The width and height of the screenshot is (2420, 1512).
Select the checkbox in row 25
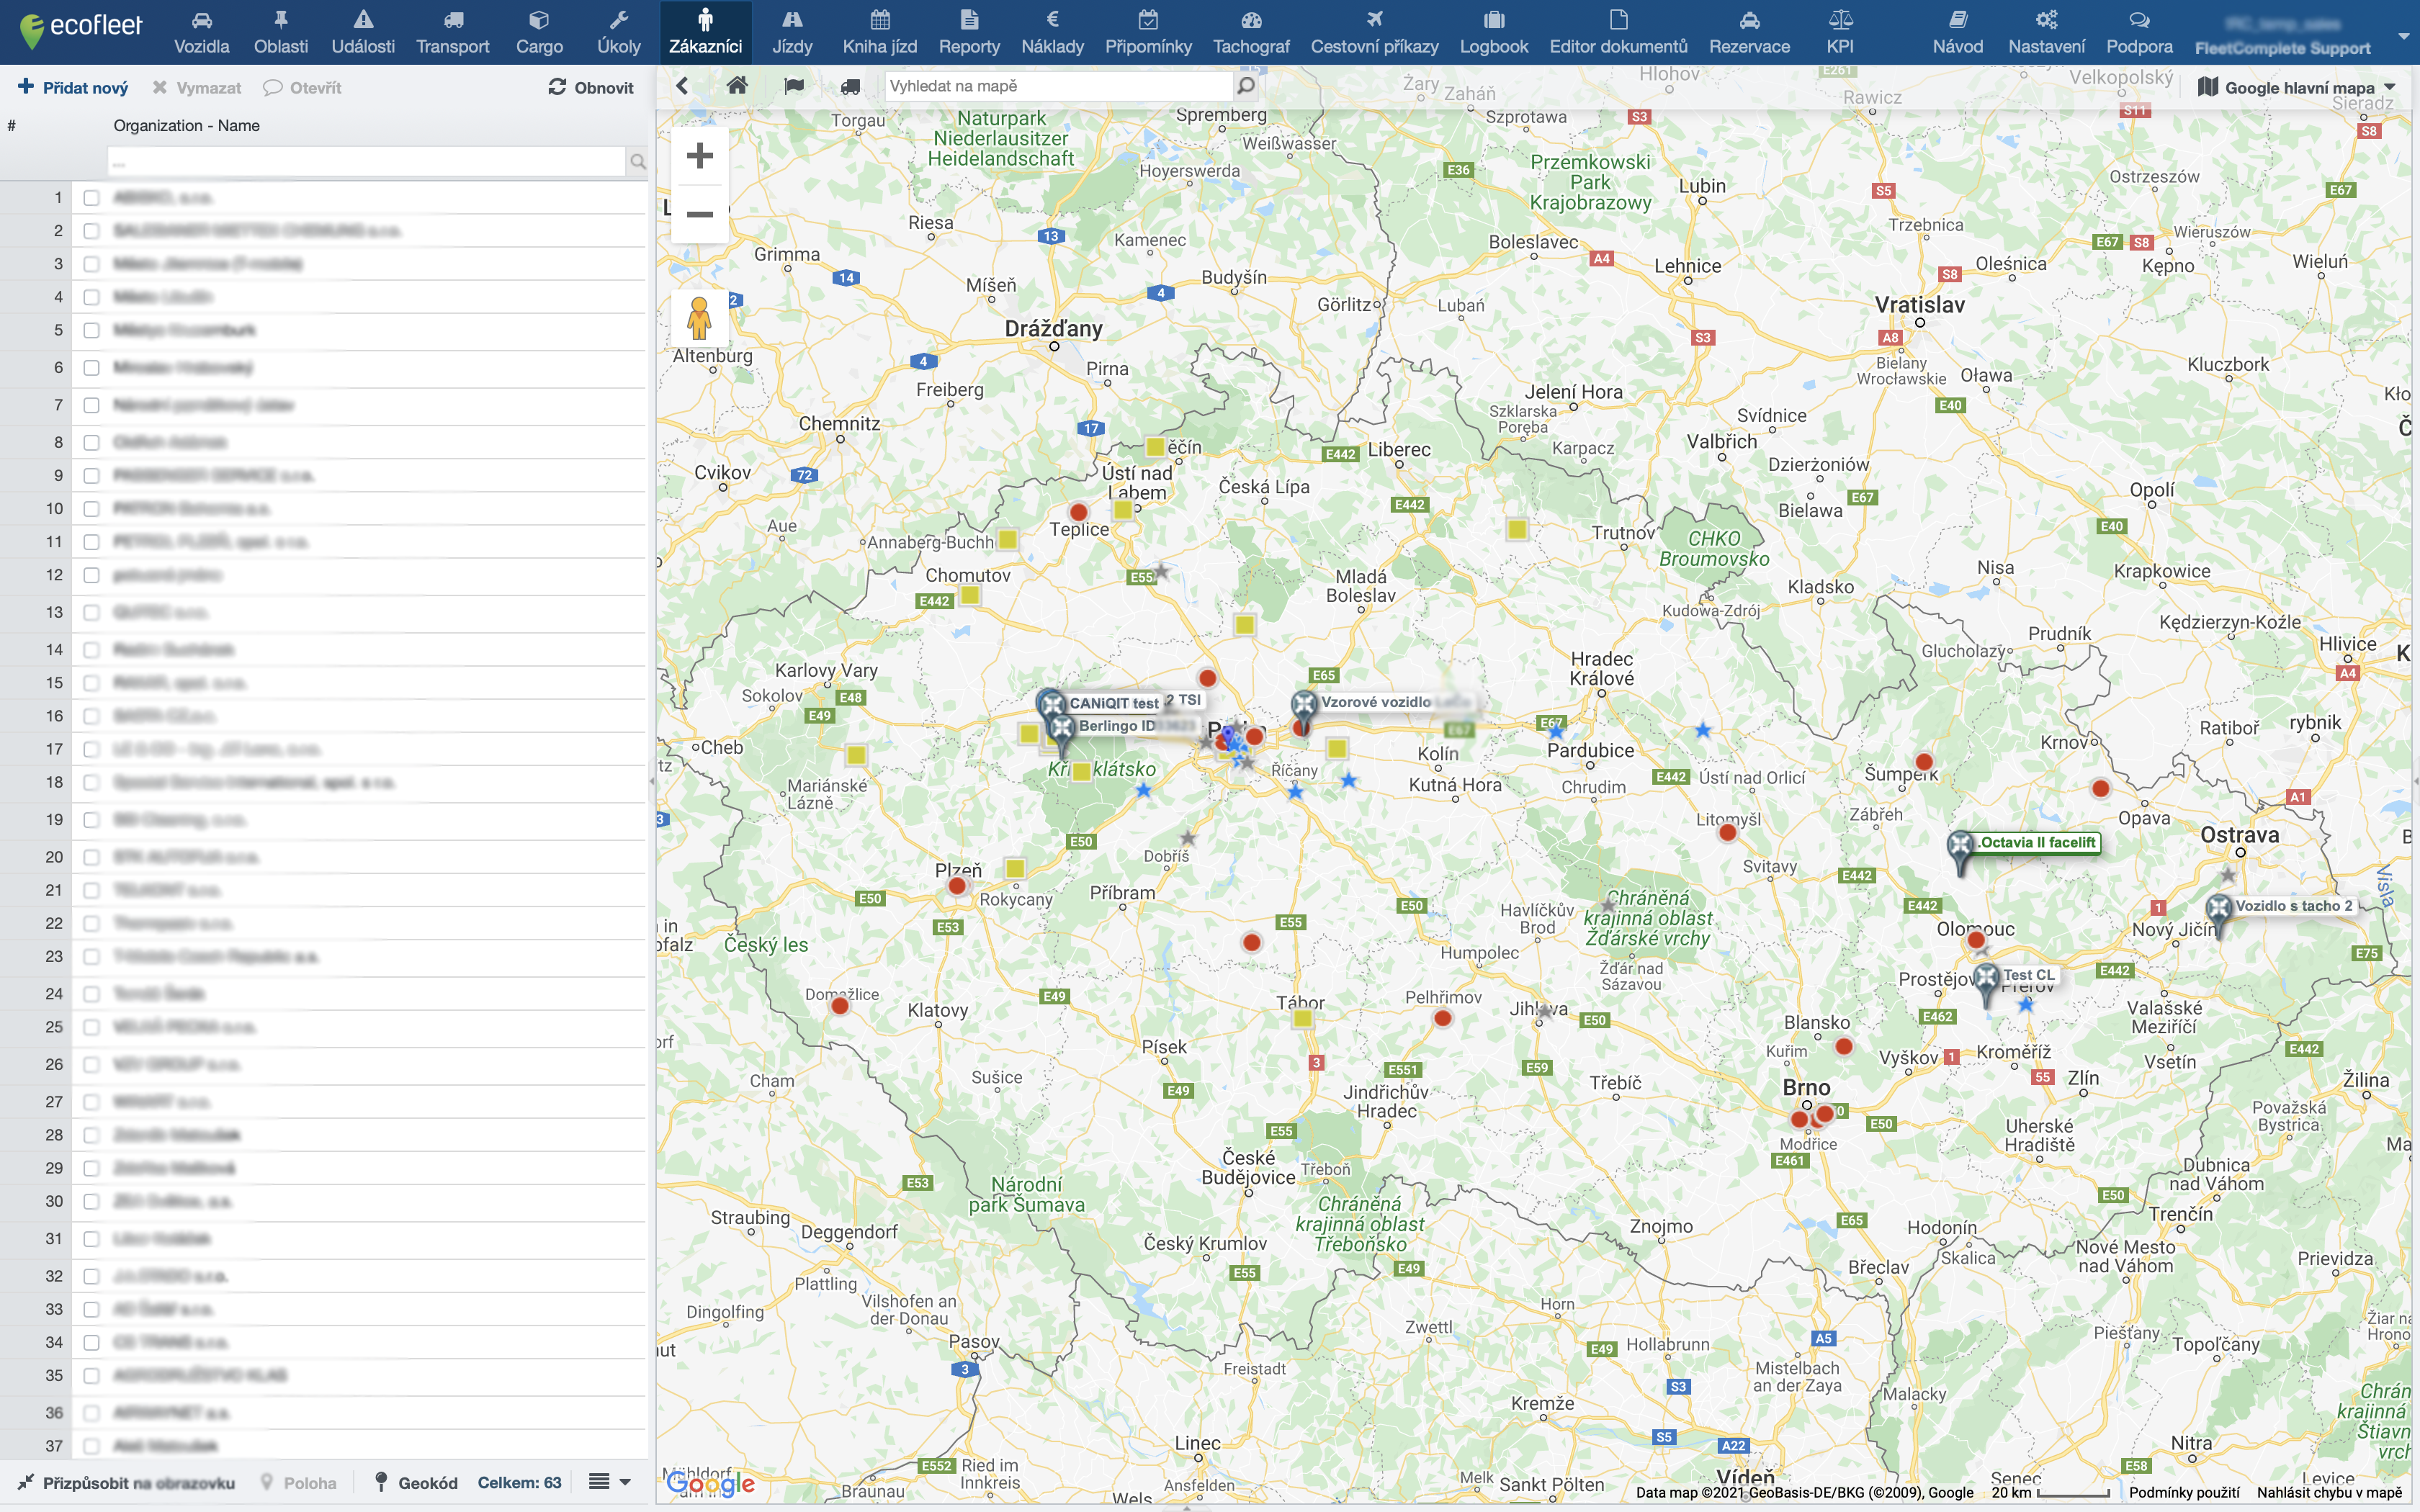91,1027
